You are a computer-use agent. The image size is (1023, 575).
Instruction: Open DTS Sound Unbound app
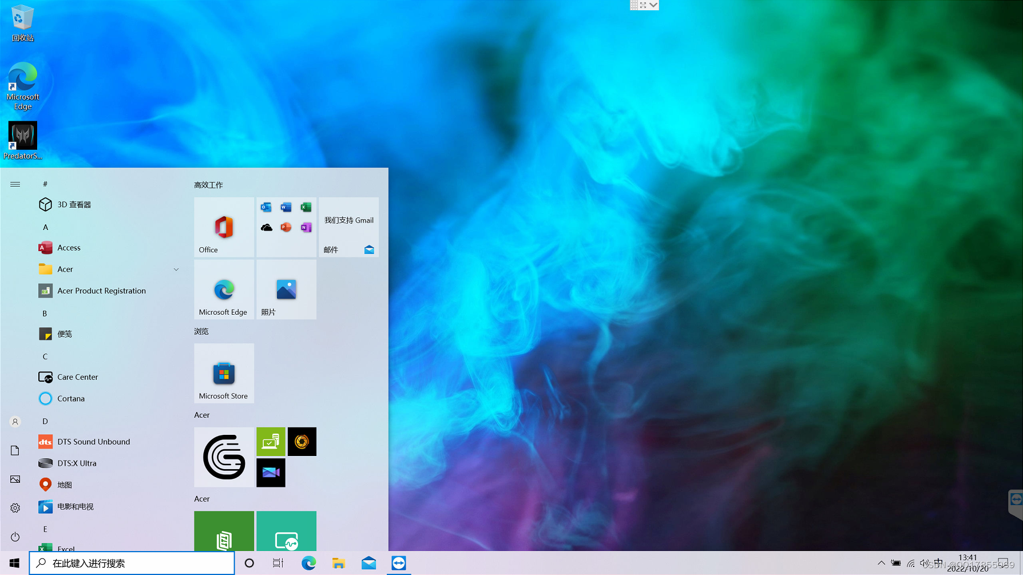[x=109, y=442]
